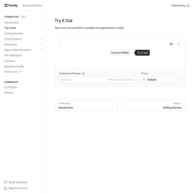The height and width of the screenshot is (194, 194).
Task: Open the three-dot options menu in preview
Action: tap(61, 44)
